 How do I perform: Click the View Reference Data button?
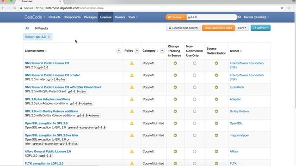click(218, 28)
